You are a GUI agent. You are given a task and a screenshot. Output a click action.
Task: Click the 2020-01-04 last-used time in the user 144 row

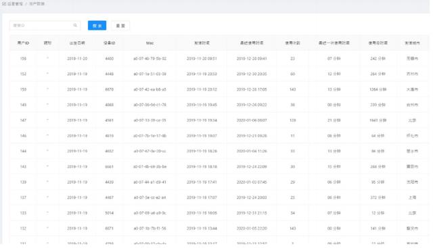pos(252,151)
